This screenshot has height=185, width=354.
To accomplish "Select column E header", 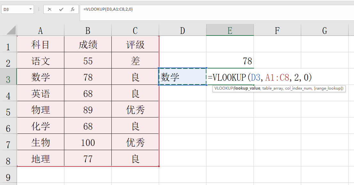I will tap(230, 30).
